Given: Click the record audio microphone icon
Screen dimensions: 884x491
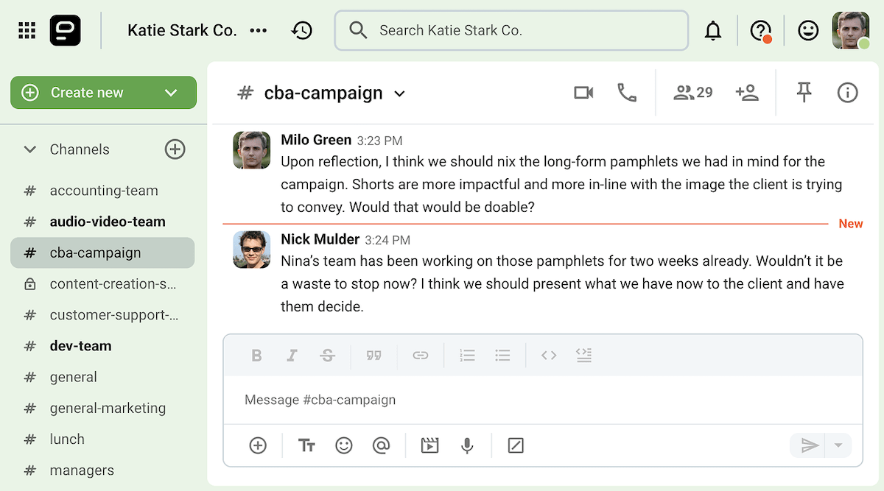Looking at the screenshot, I should (467, 445).
